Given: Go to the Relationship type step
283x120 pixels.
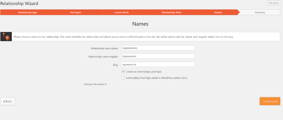Looking at the screenshot, I should tap(27, 12).
